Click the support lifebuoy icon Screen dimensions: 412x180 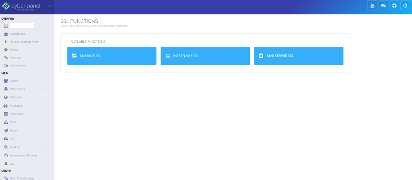(394, 6)
